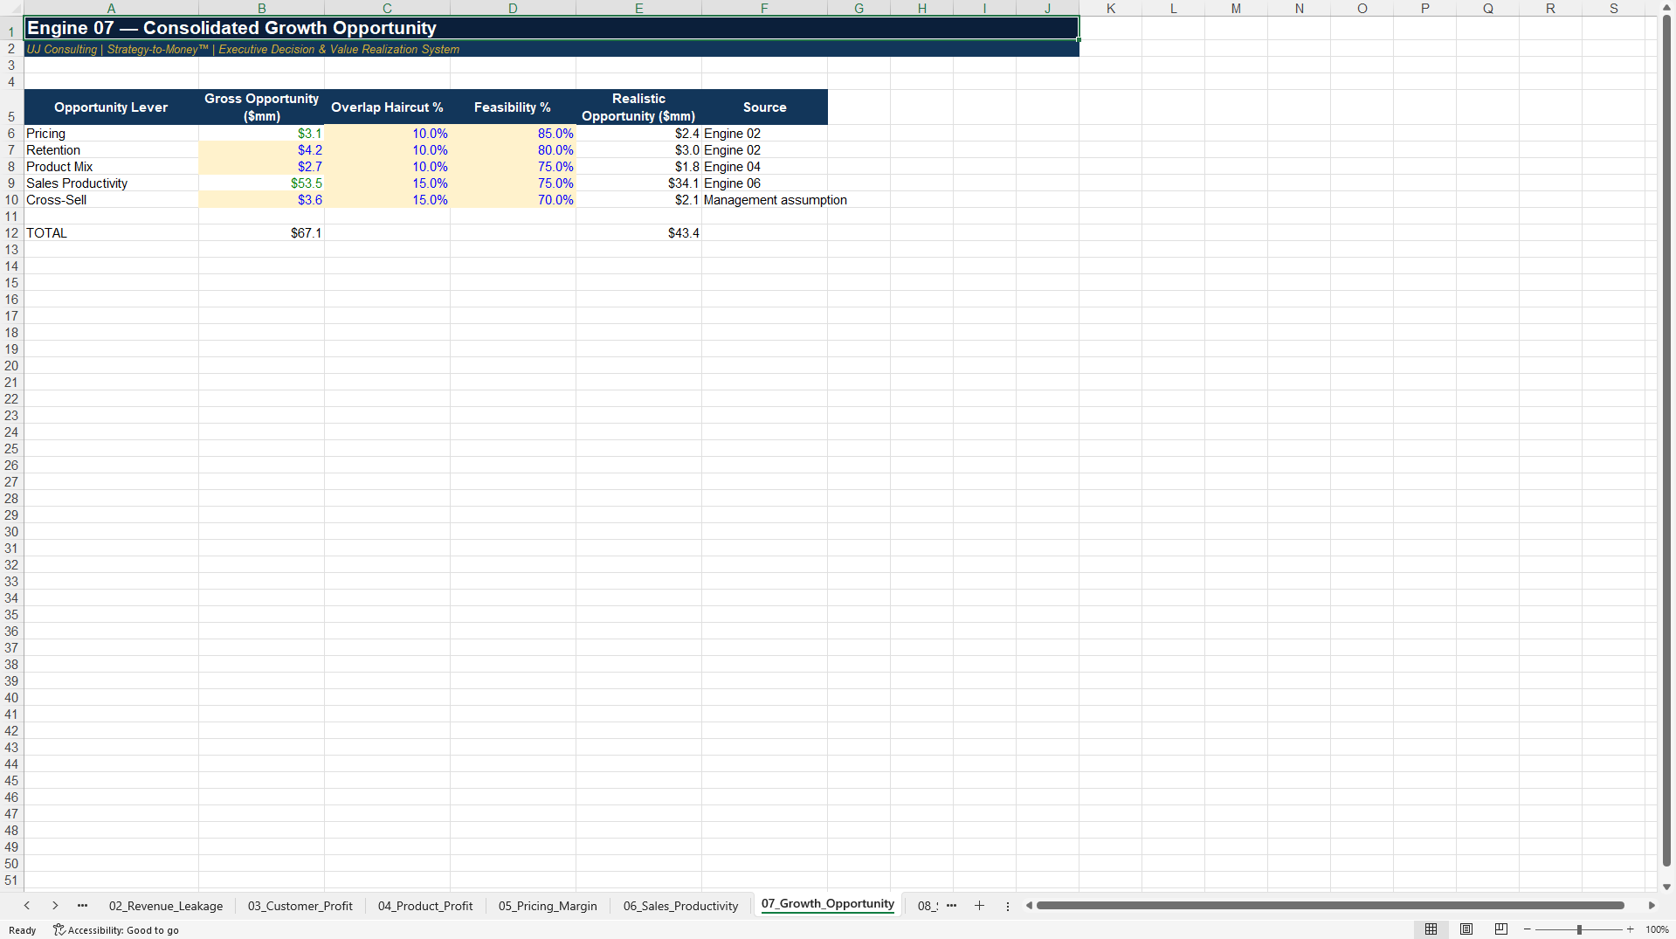
Task: Select Opportunity Lever header cell
Action: tap(111, 107)
